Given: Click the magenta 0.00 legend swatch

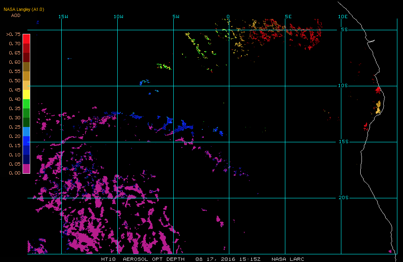Looking at the screenshot, I should [x=27, y=168].
